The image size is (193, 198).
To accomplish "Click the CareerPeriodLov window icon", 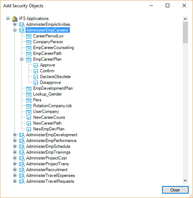I will pos(29,36).
